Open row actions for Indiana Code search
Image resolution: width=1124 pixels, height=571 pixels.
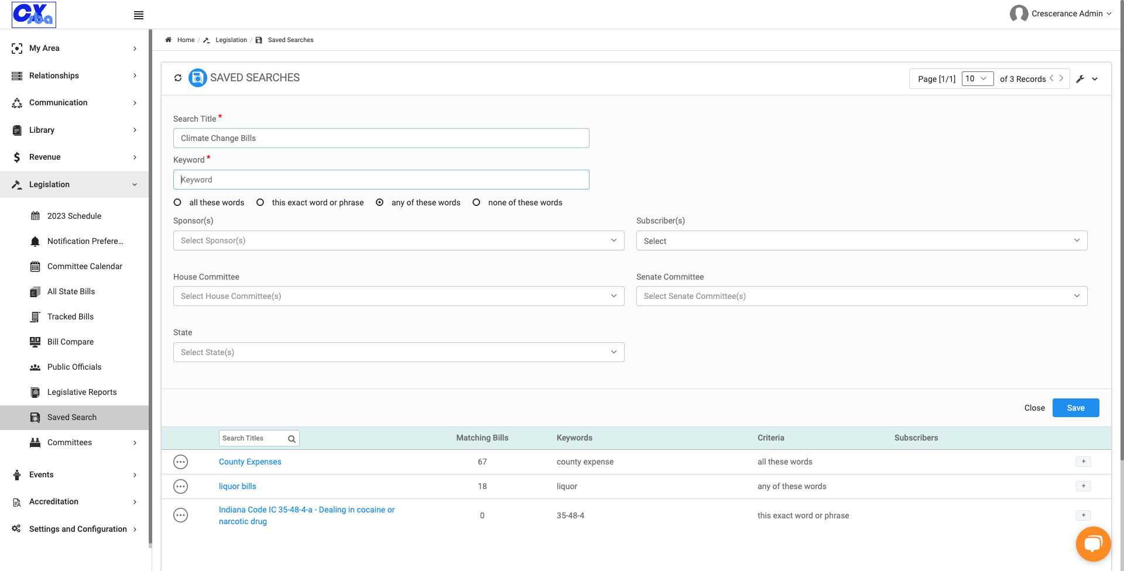click(x=181, y=515)
